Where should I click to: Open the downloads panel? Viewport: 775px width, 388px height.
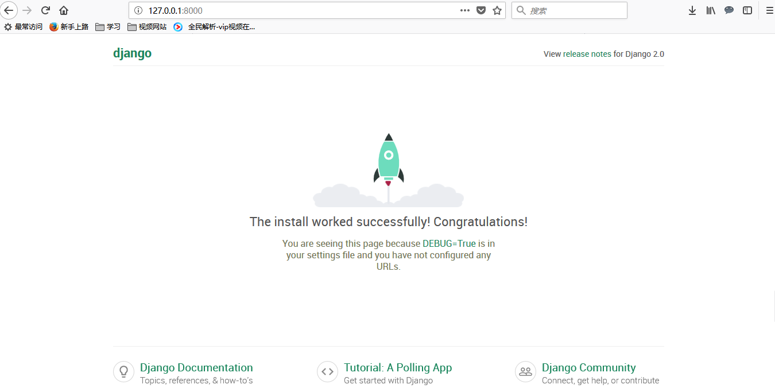click(692, 10)
